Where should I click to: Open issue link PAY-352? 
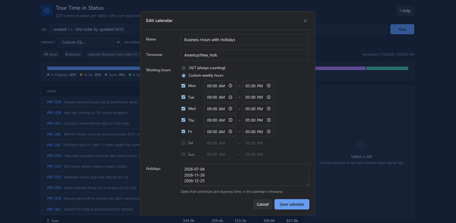pos(54,166)
